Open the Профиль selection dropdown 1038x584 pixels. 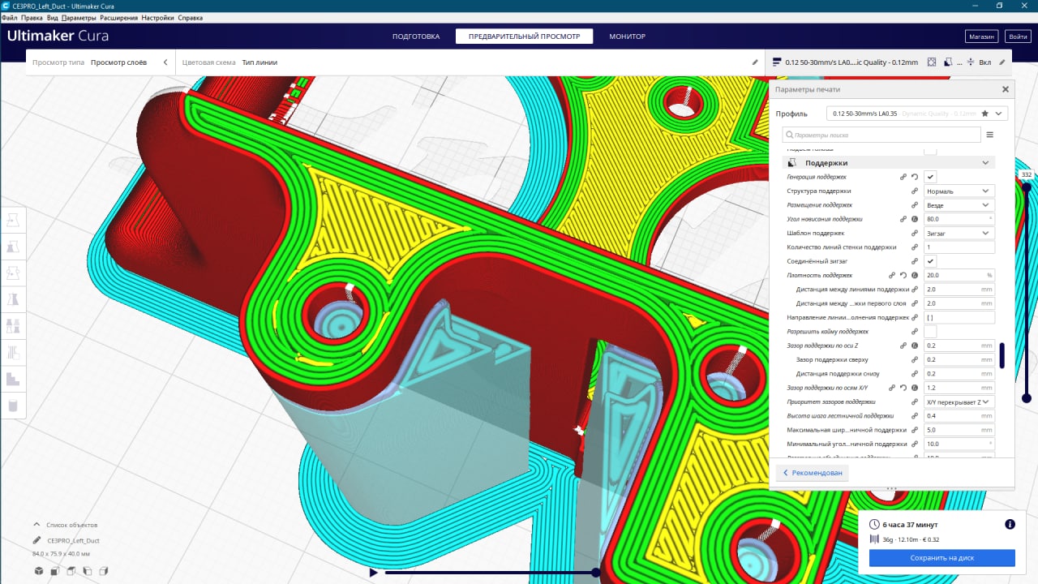tap(917, 114)
